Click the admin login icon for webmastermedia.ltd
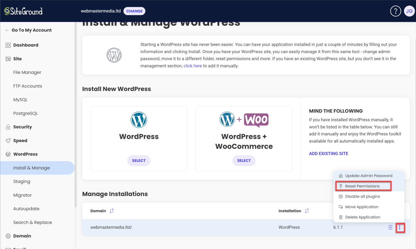Image resolution: width=416 pixels, height=249 pixels. (x=390, y=227)
